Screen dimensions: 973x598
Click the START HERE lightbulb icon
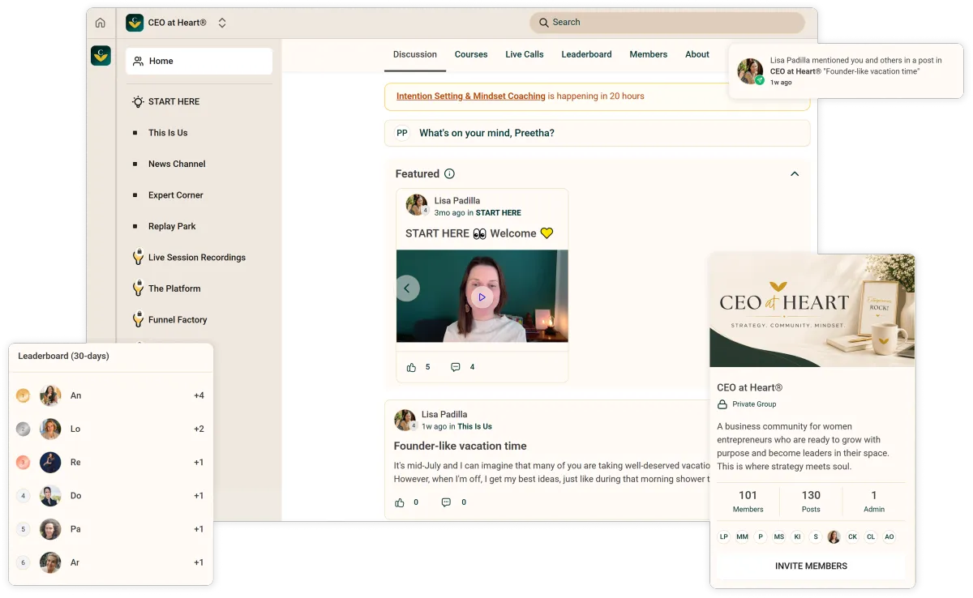pyautogui.click(x=139, y=101)
